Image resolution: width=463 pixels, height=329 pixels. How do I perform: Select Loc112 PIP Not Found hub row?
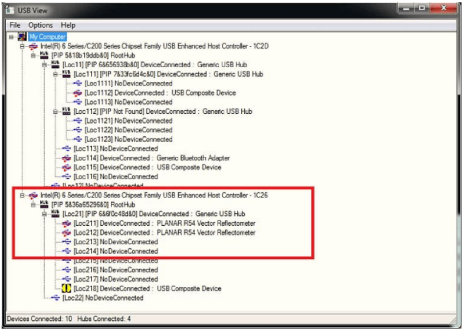pyautogui.click(x=163, y=111)
